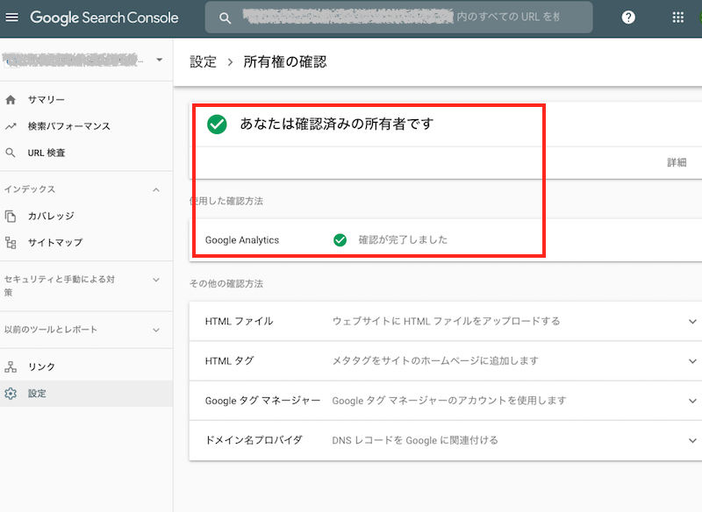Open the property selector dropdown arrow
Screen dimensions: 702x512
(159, 60)
